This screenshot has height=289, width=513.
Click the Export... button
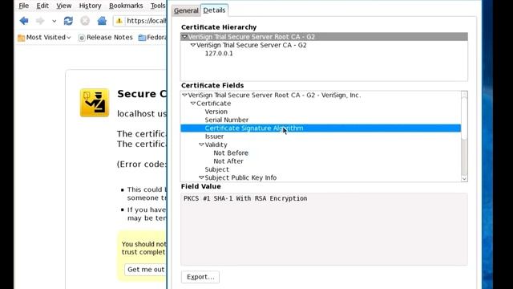tap(200, 277)
